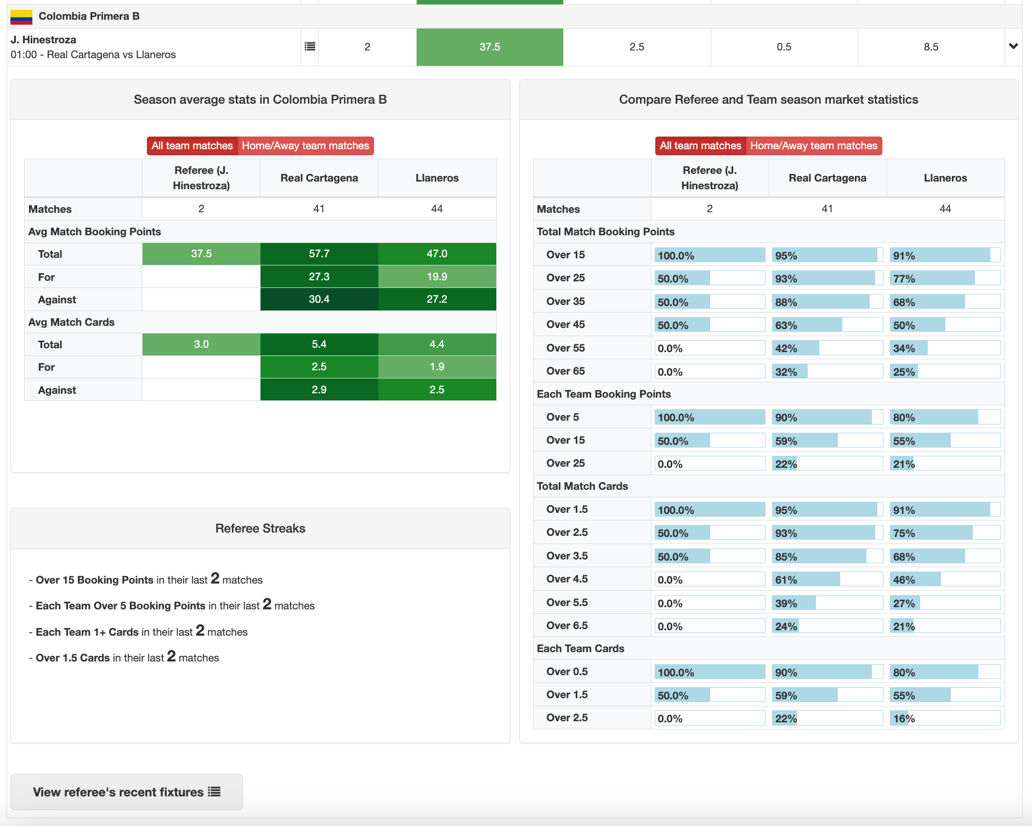Click the Total Match Cards section label

coord(582,486)
